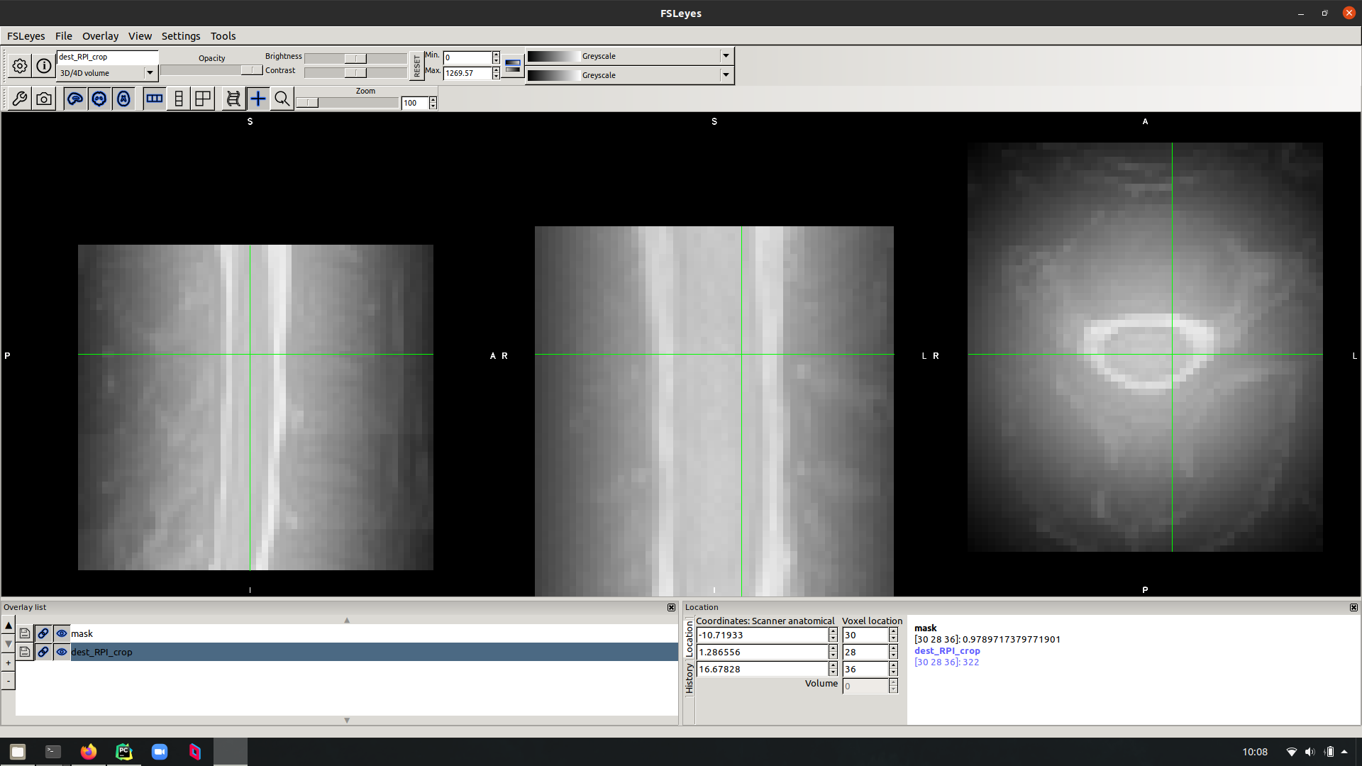Open the Overlay menu
The image size is (1362, 766).
[x=100, y=36]
